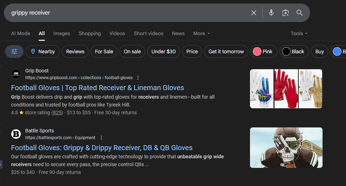This screenshot has width=346, height=186.
Task: Open white and gold gloves thumbnail
Action: [310, 89]
